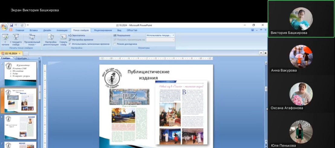The image size is (335, 148).
Task: Click the 'Публицистические издания' slide title
Action: click(x=148, y=75)
